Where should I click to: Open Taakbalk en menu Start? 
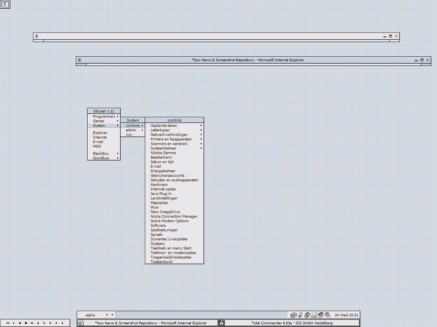[174, 248]
